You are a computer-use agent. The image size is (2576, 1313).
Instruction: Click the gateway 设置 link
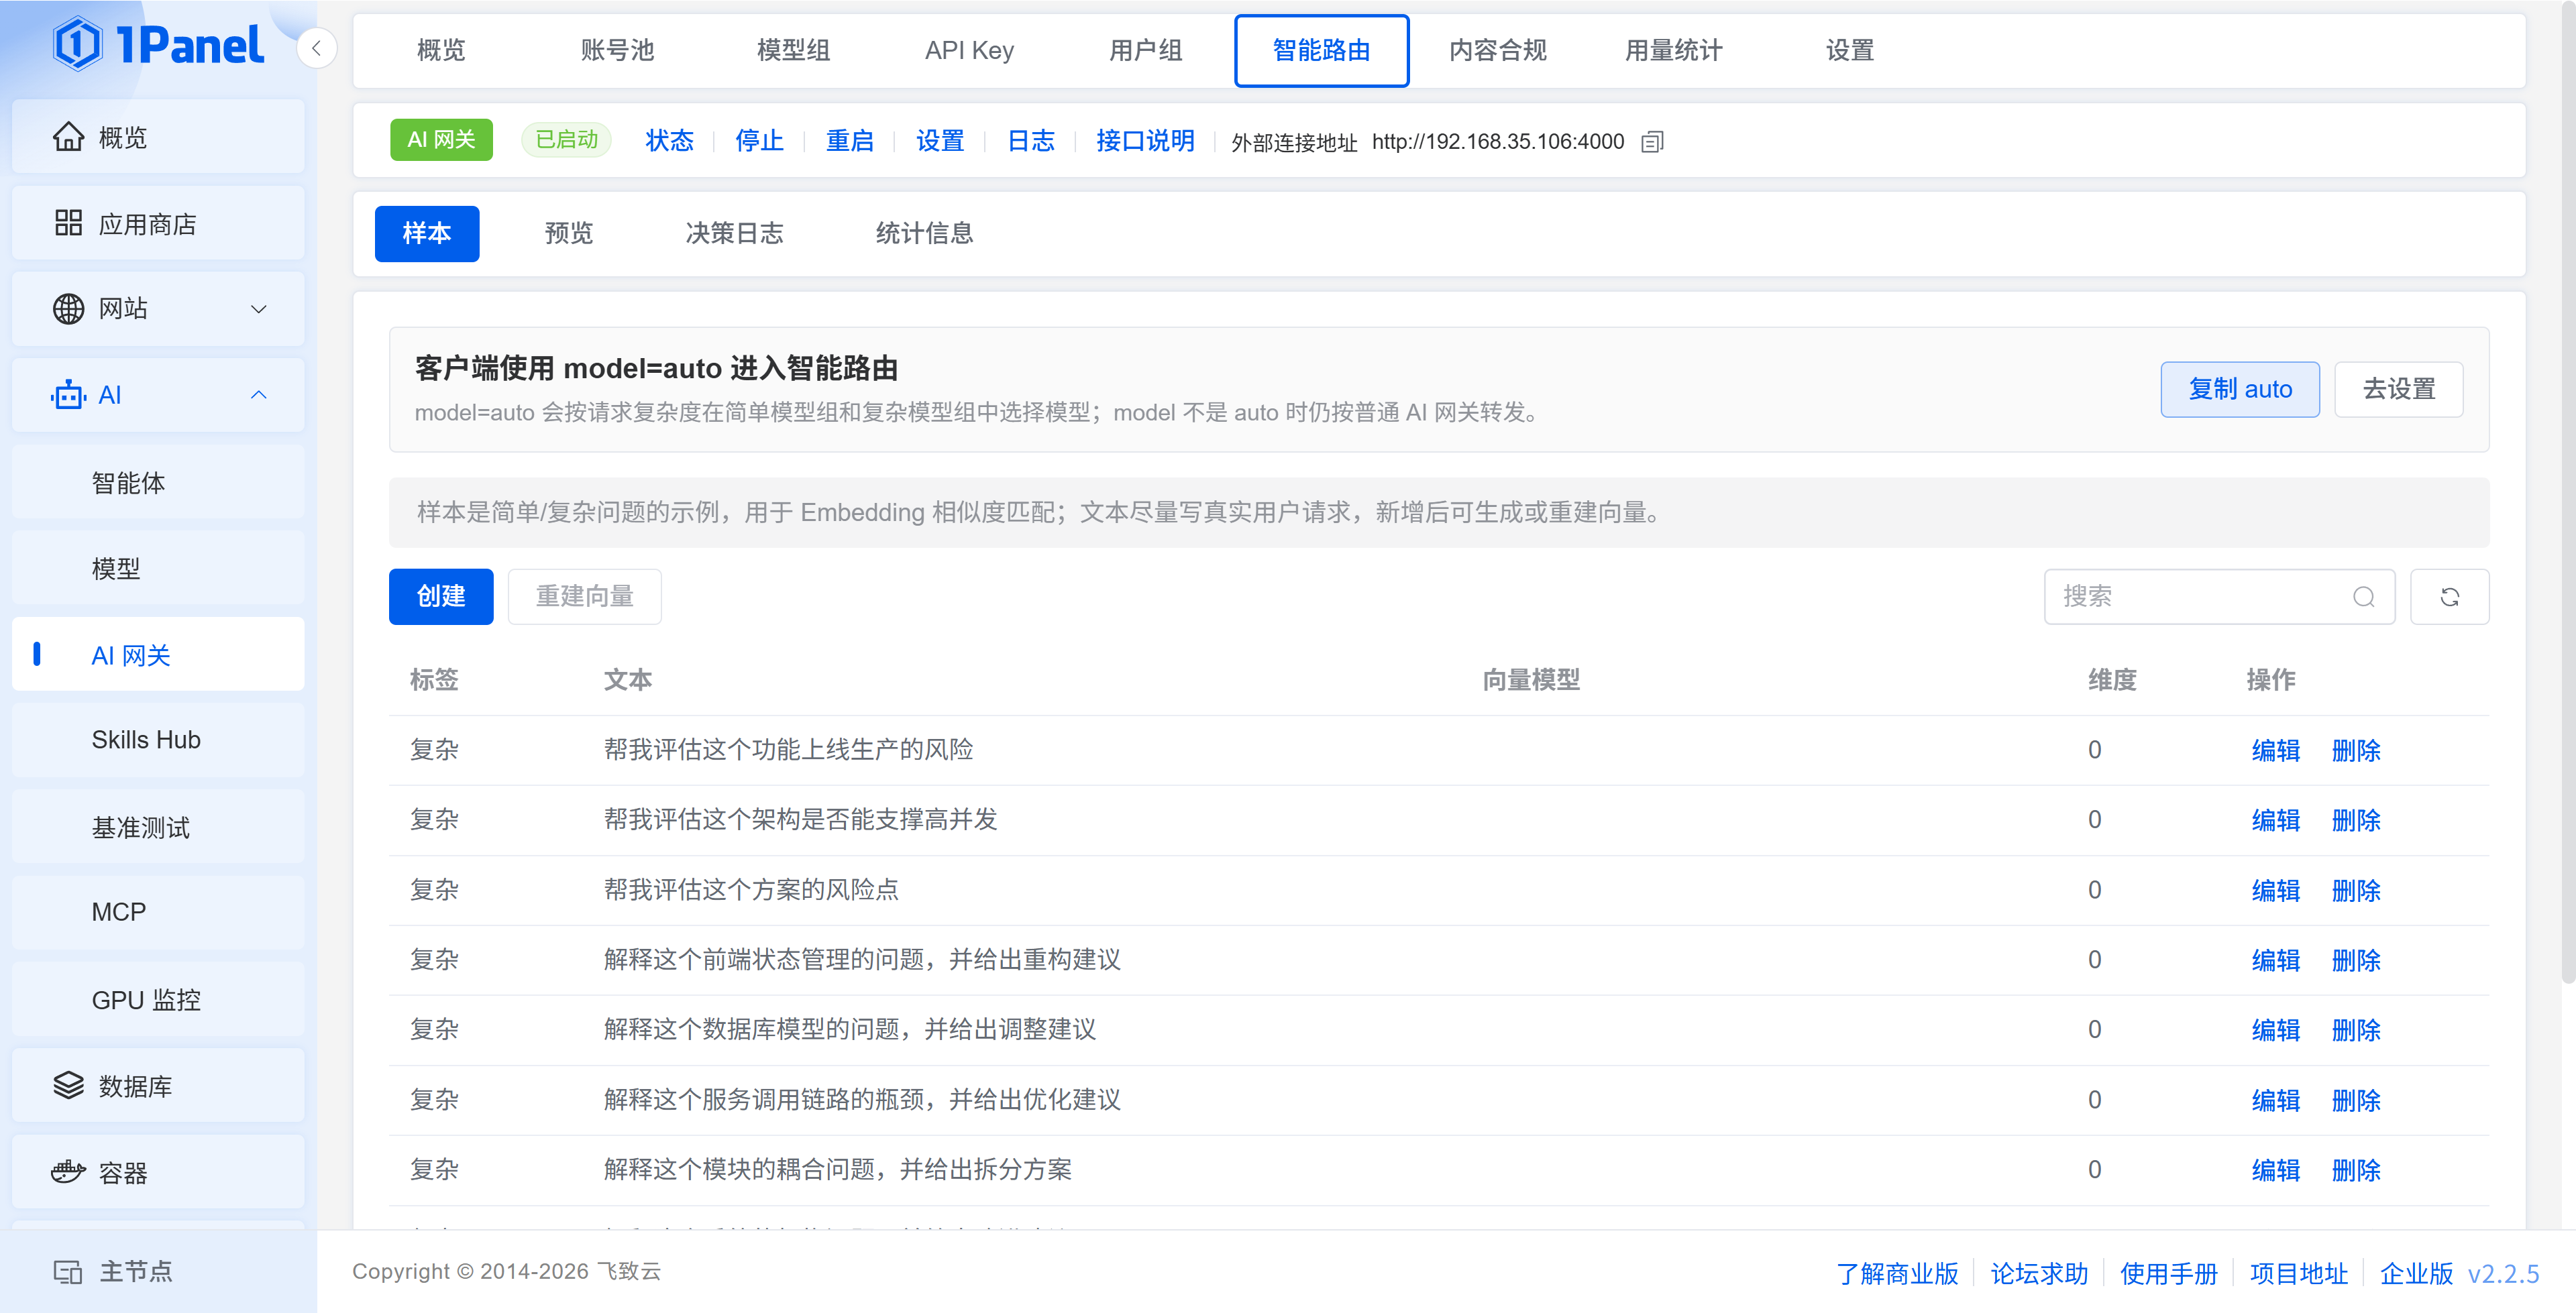(x=940, y=140)
